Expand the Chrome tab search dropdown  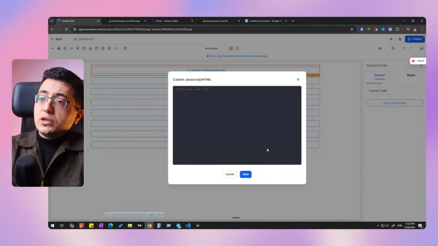[52, 21]
